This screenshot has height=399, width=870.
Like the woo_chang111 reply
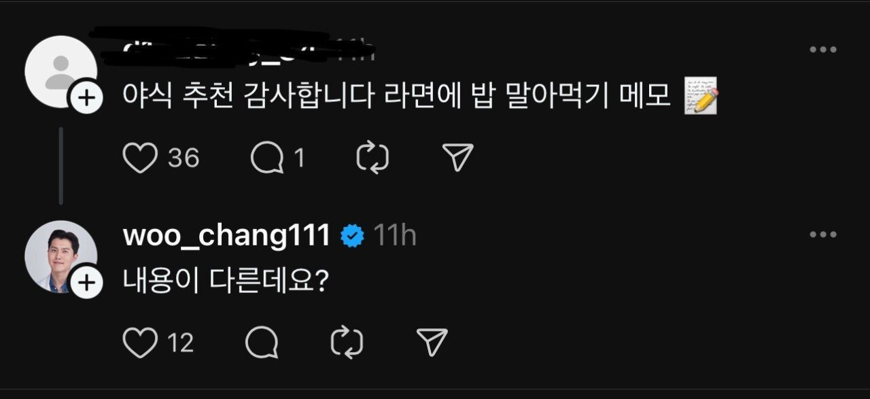click(141, 343)
